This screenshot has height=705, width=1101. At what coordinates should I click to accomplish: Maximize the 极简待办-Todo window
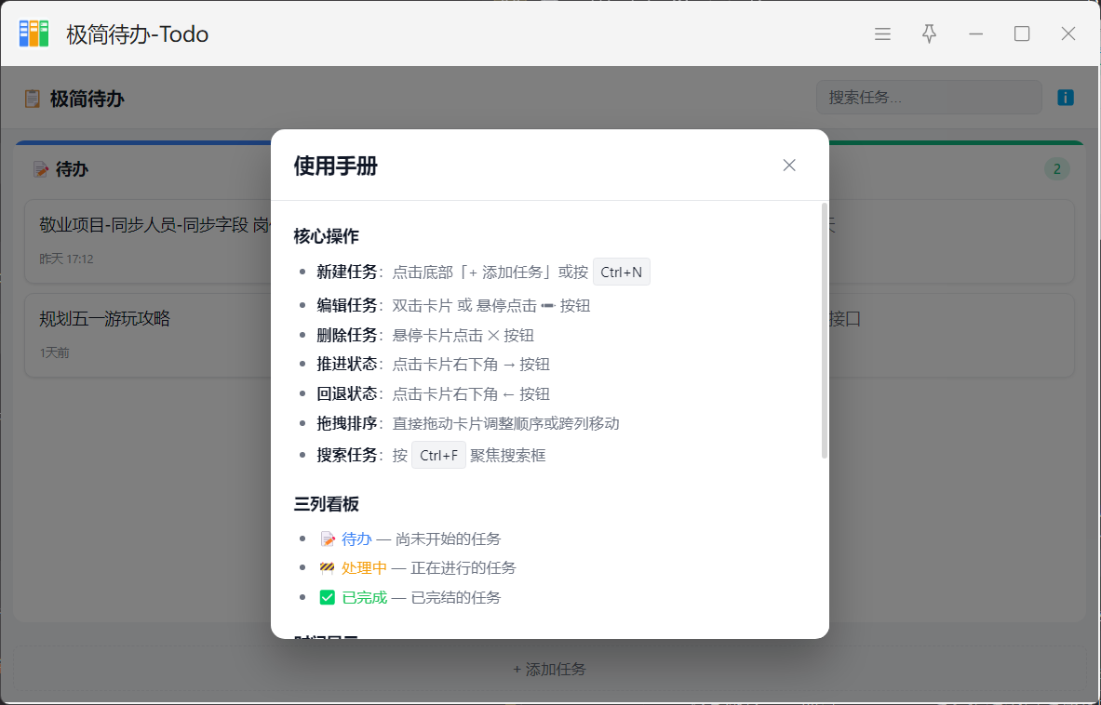pyautogui.click(x=1022, y=34)
